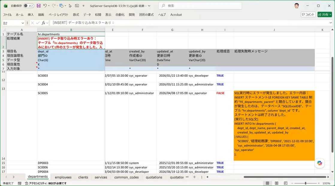Image resolution: width=335 pixels, height=186 pixels.
Task: Click the horizontal scrollbar thumb
Action: (x=285, y=177)
